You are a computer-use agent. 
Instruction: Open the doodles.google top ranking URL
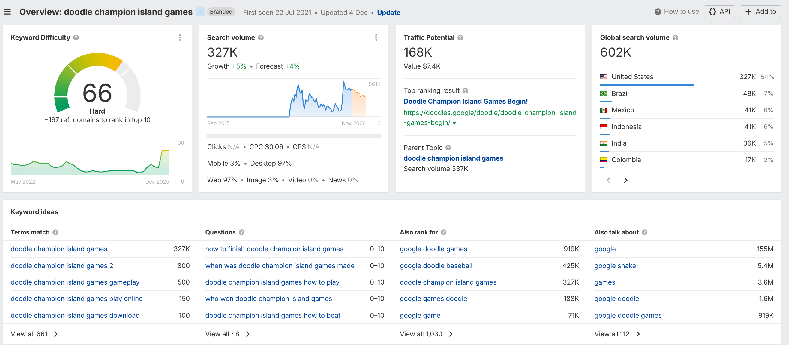click(490, 118)
